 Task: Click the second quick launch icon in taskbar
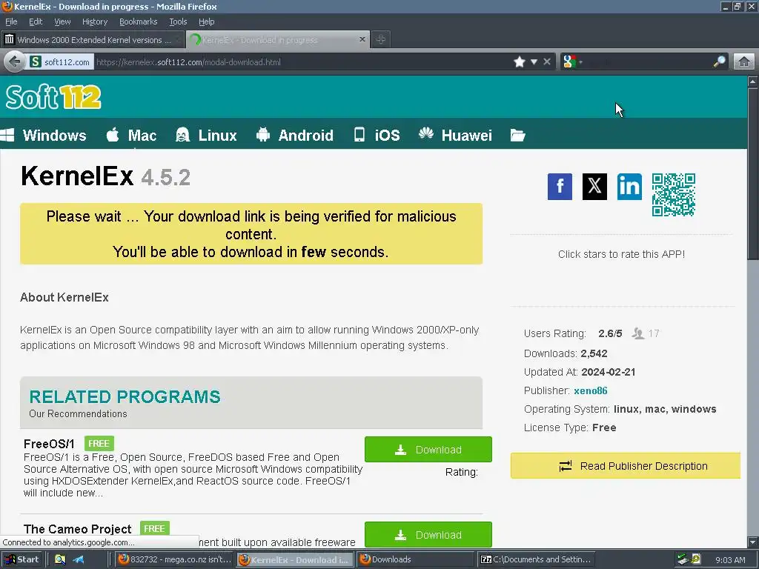coord(78,560)
